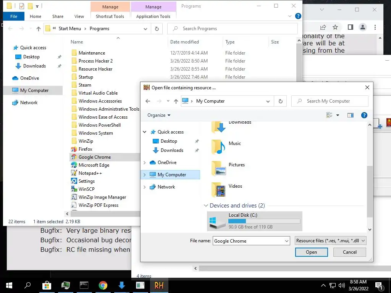
Task: Select Local Disk (C:) drive
Action: coord(255,221)
